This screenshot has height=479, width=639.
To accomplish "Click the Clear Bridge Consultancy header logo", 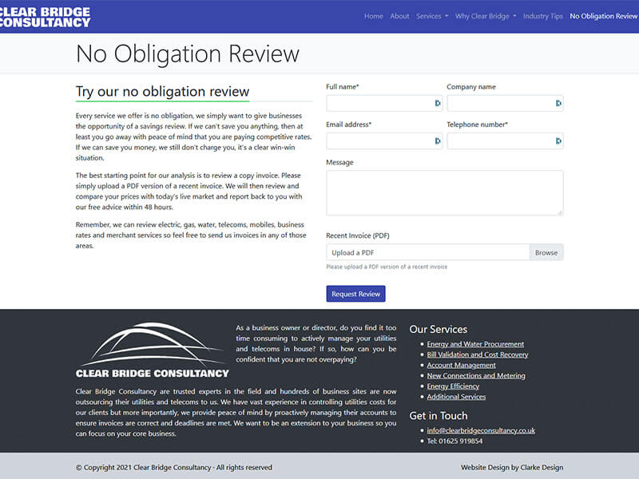I will [x=45, y=17].
